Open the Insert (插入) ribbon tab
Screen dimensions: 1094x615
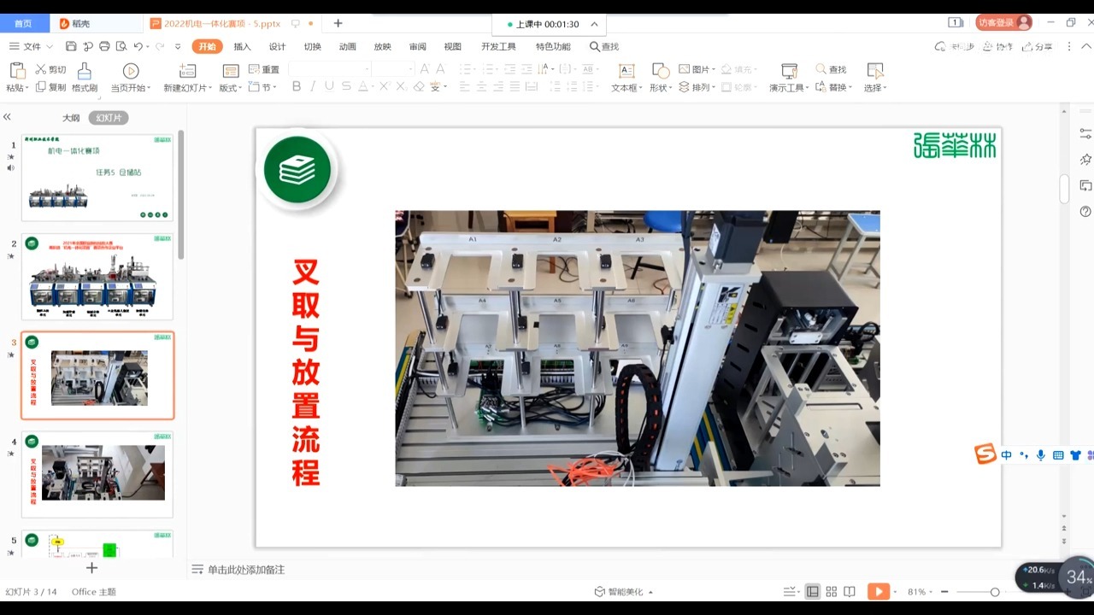coord(242,47)
